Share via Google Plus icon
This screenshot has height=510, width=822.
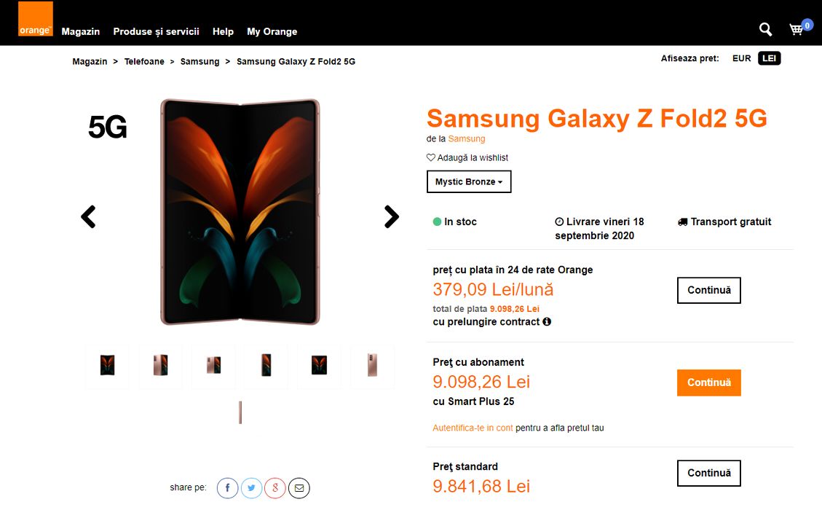pyautogui.click(x=274, y=487)
